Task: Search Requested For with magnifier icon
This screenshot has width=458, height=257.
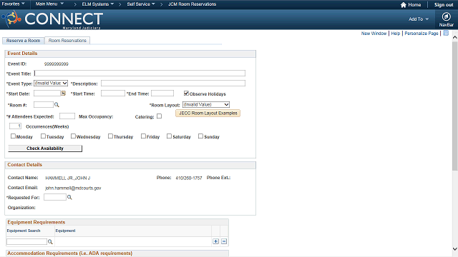Action: coord(69,197)
